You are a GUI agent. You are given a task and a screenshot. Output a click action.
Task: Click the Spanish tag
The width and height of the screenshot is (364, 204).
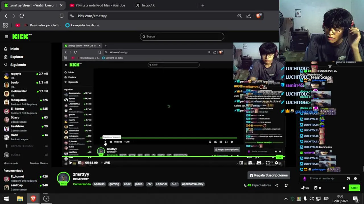99,184
